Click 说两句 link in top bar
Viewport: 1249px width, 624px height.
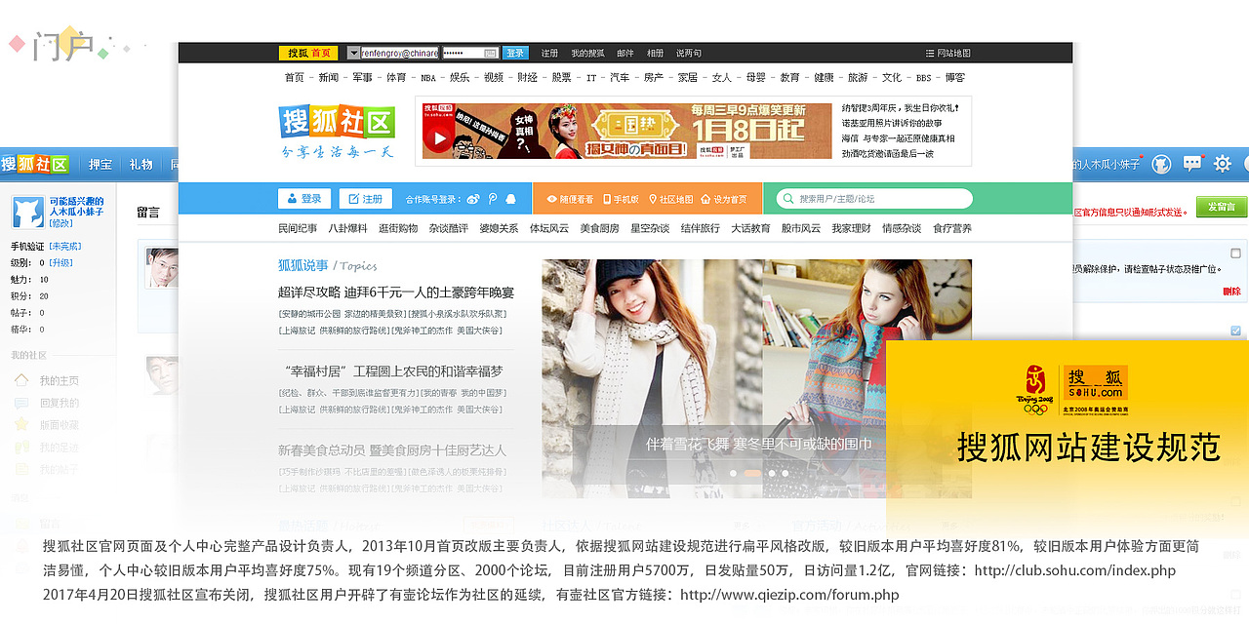pyautogui.click(x=688, y=53)
